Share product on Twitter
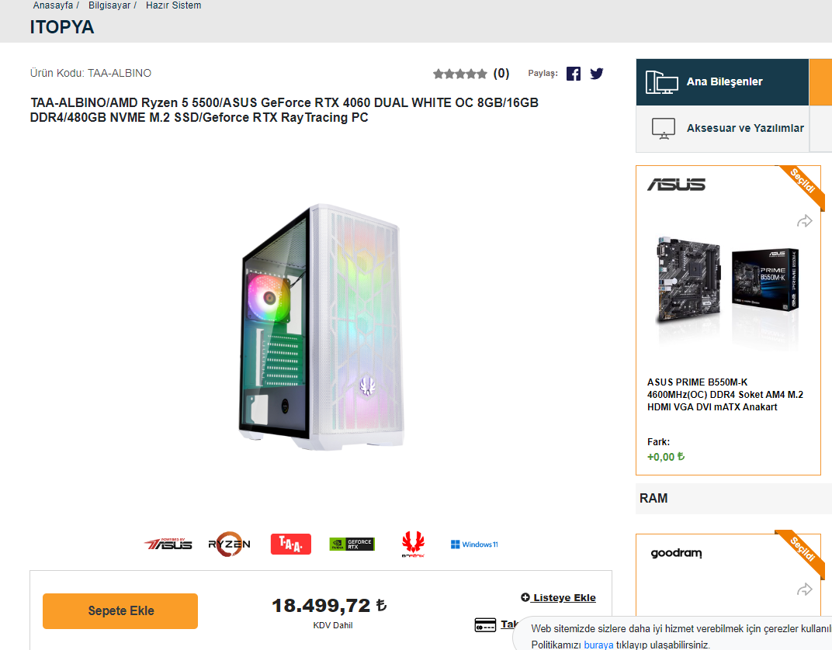The width and height of the screenshot is (832, 650). point(596,74)
